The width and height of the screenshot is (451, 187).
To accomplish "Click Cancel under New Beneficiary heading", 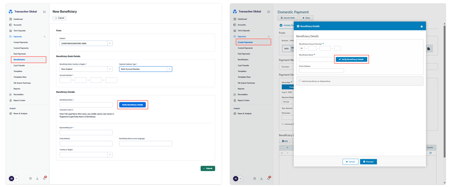I will (x=60, y=18).
